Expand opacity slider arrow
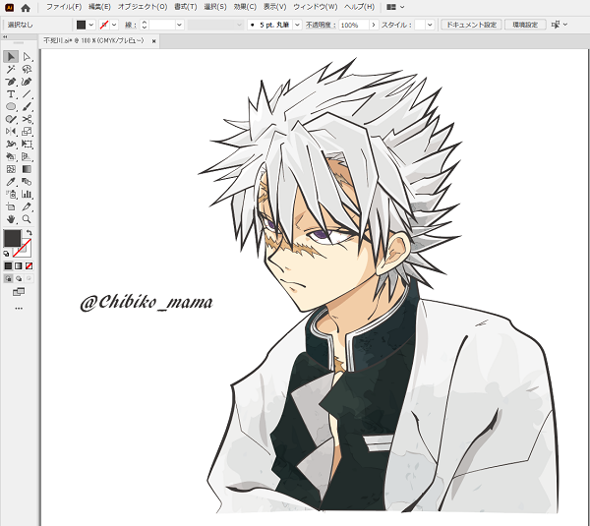Viewport: 590px width, 526px height. 374,25
